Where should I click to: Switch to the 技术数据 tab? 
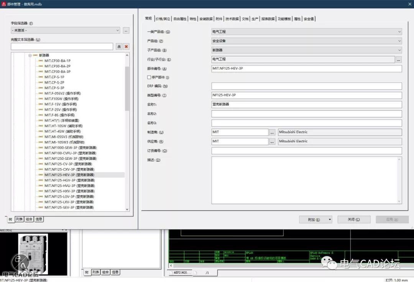click(232, 19)
